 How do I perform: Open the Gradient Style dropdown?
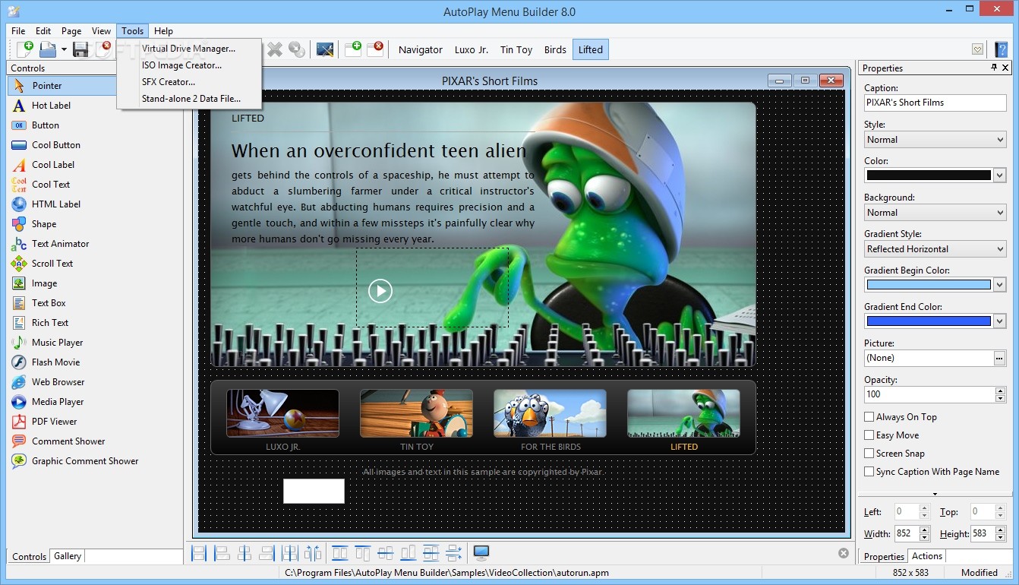(935, 249)
